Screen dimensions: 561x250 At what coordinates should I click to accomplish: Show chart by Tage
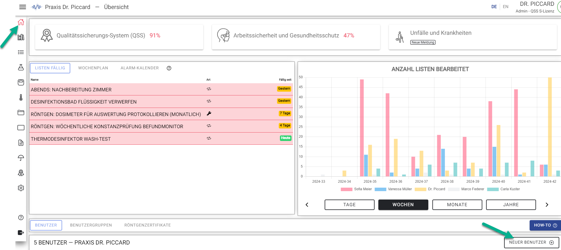click(350, 205)
